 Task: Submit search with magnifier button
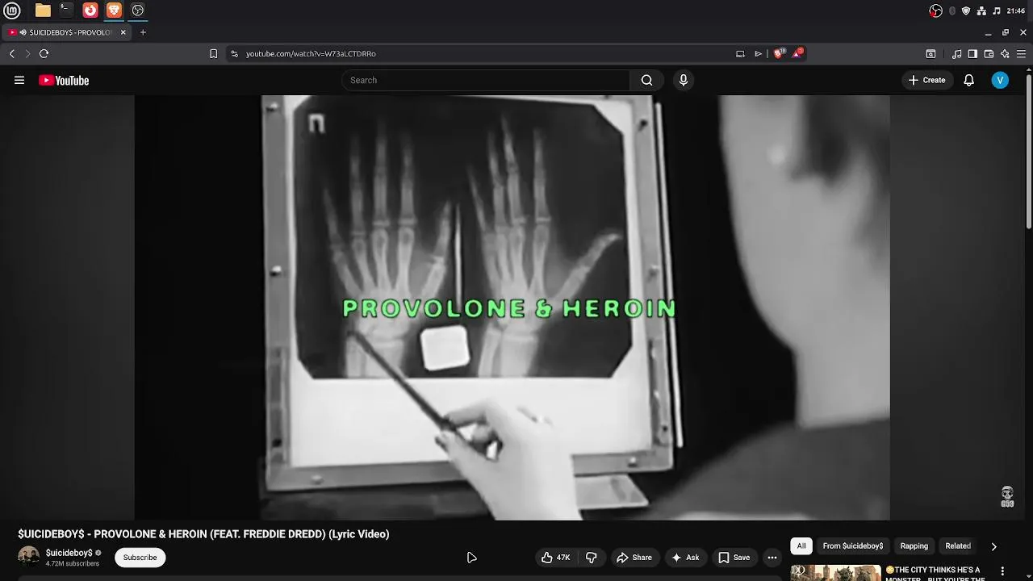tap(646, 80)
